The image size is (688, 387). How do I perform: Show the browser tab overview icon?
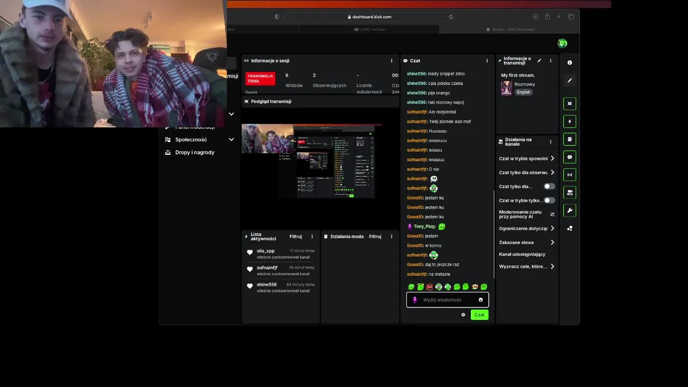click(571, 17)
